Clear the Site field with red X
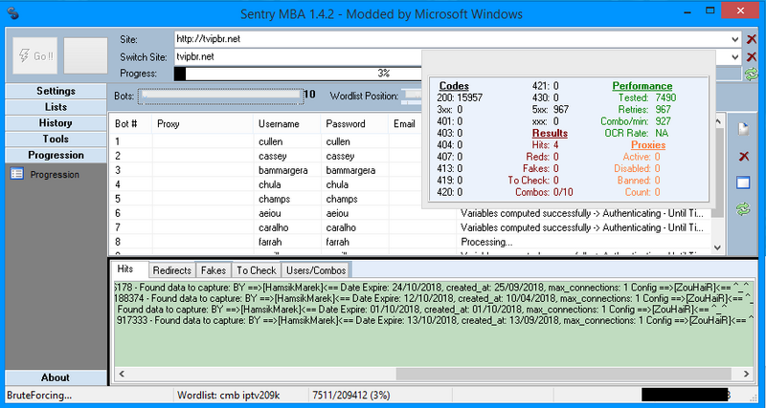This screenshot has height=408, width=766. click(x=752, y=39)
